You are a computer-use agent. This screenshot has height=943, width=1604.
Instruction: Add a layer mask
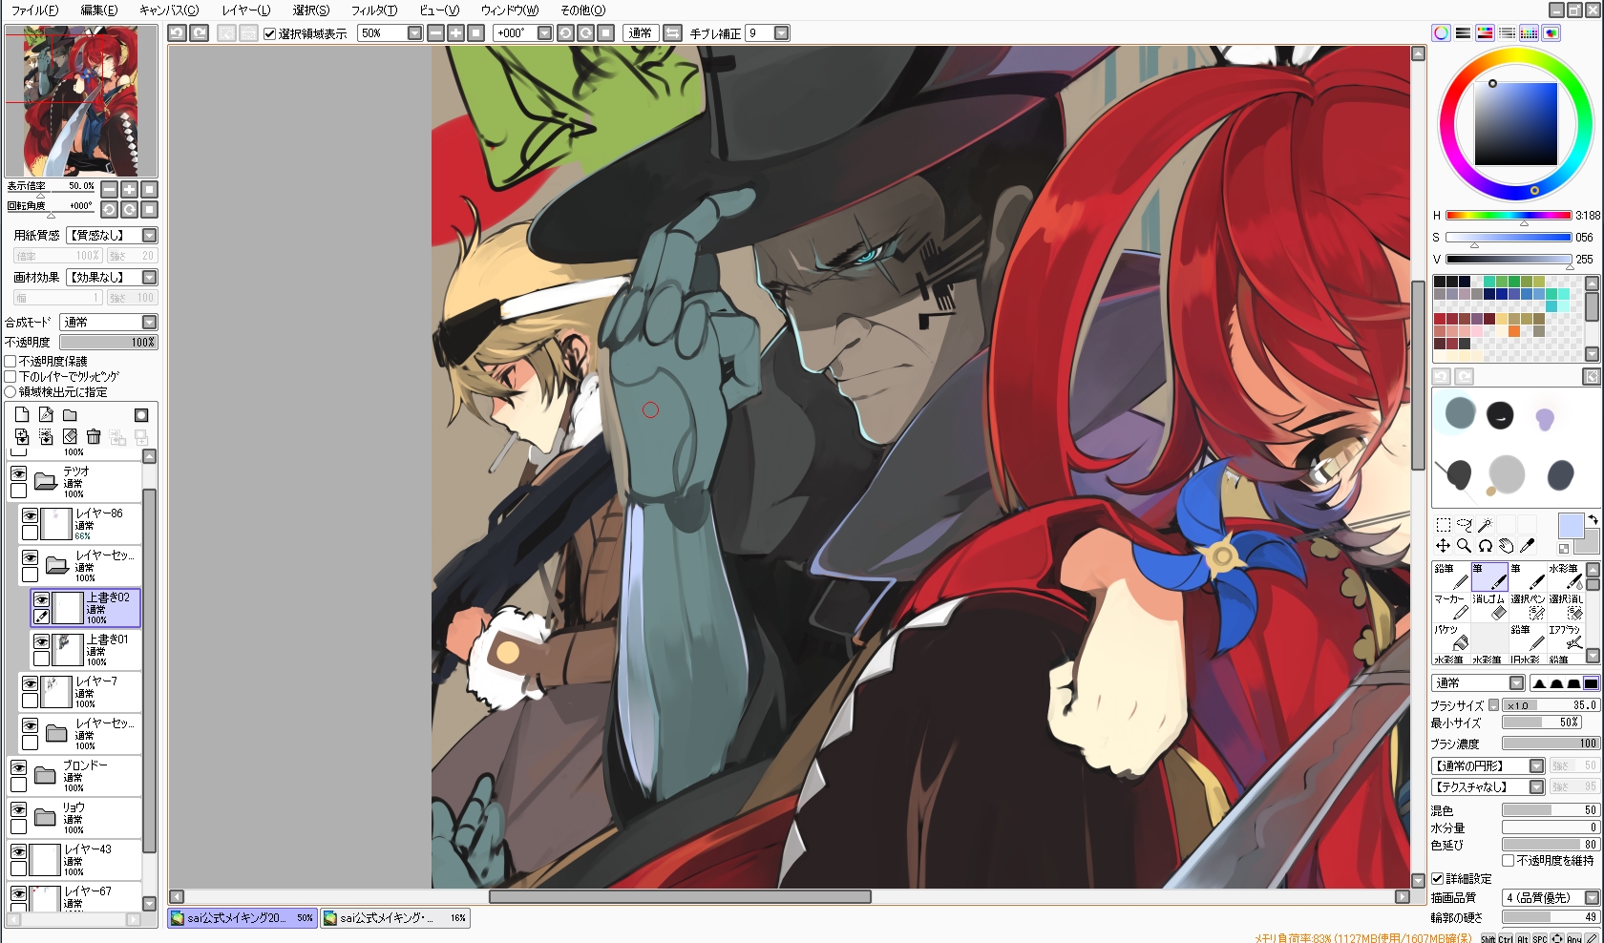[x=141, y=414]
